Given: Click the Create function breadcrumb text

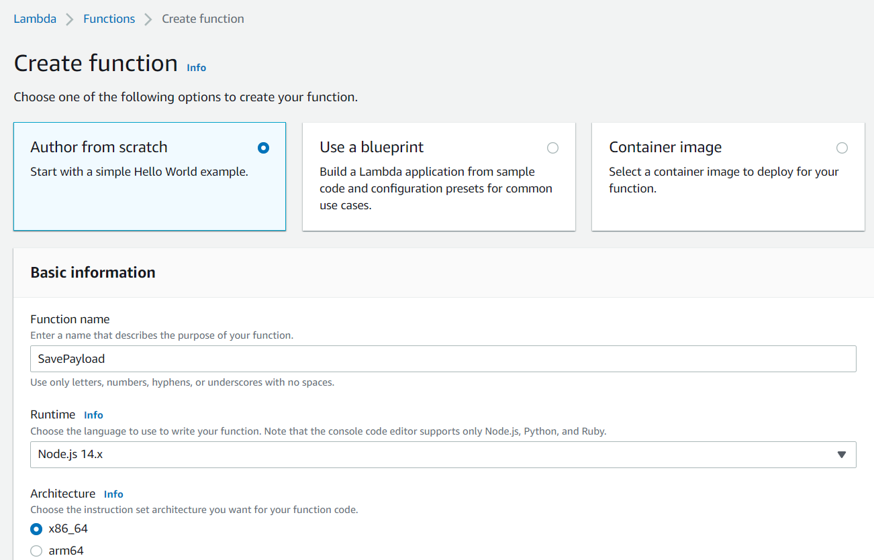Looking at the screenshot, I should click(x=203, y=19).
